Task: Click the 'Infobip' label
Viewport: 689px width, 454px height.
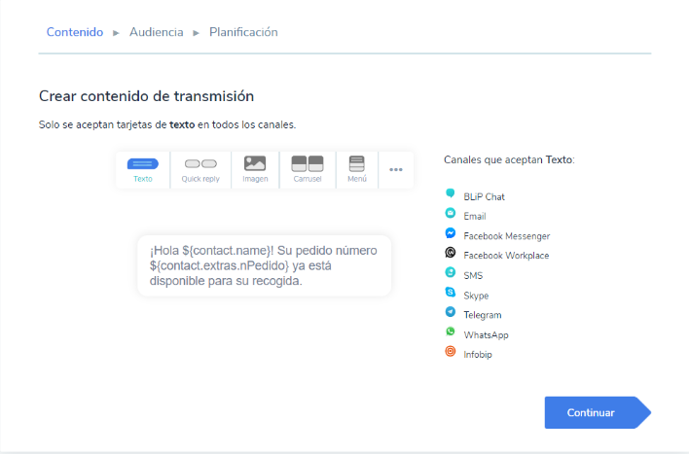Action: coord(478,354)
